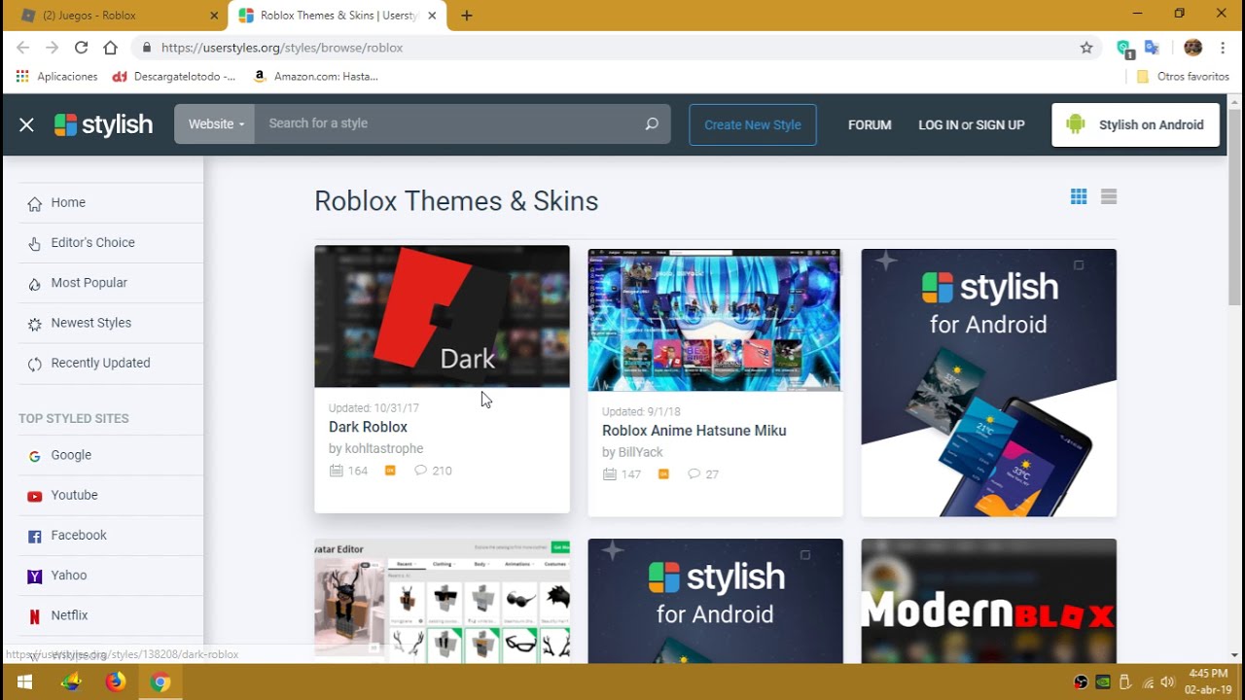Open a new browser tab
Screen dimensions: 1245x700
point(467,16)
